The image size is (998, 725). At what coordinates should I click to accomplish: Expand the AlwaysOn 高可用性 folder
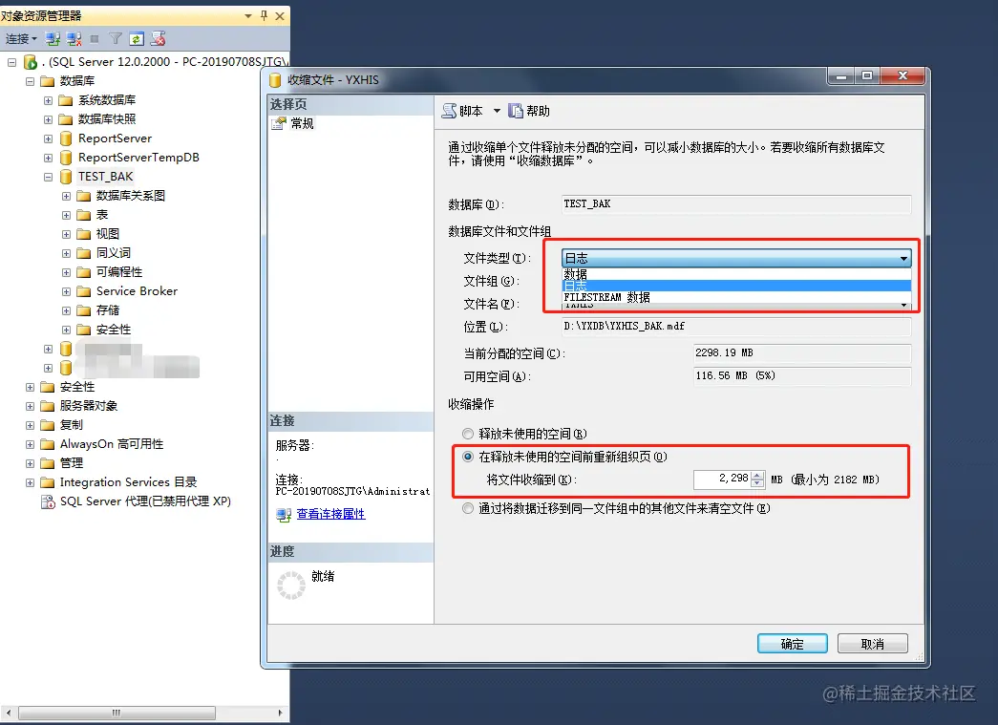click(x=30, y=443)
